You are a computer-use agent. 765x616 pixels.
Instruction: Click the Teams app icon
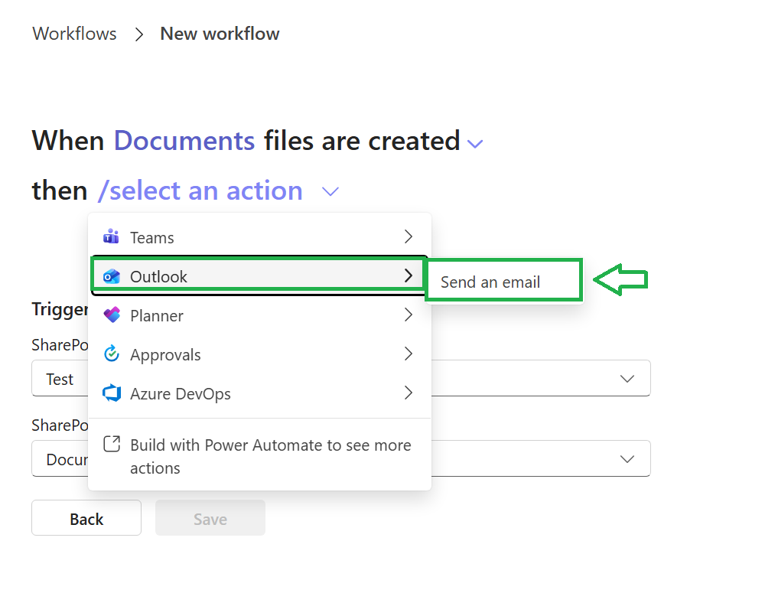click(111, 236)
